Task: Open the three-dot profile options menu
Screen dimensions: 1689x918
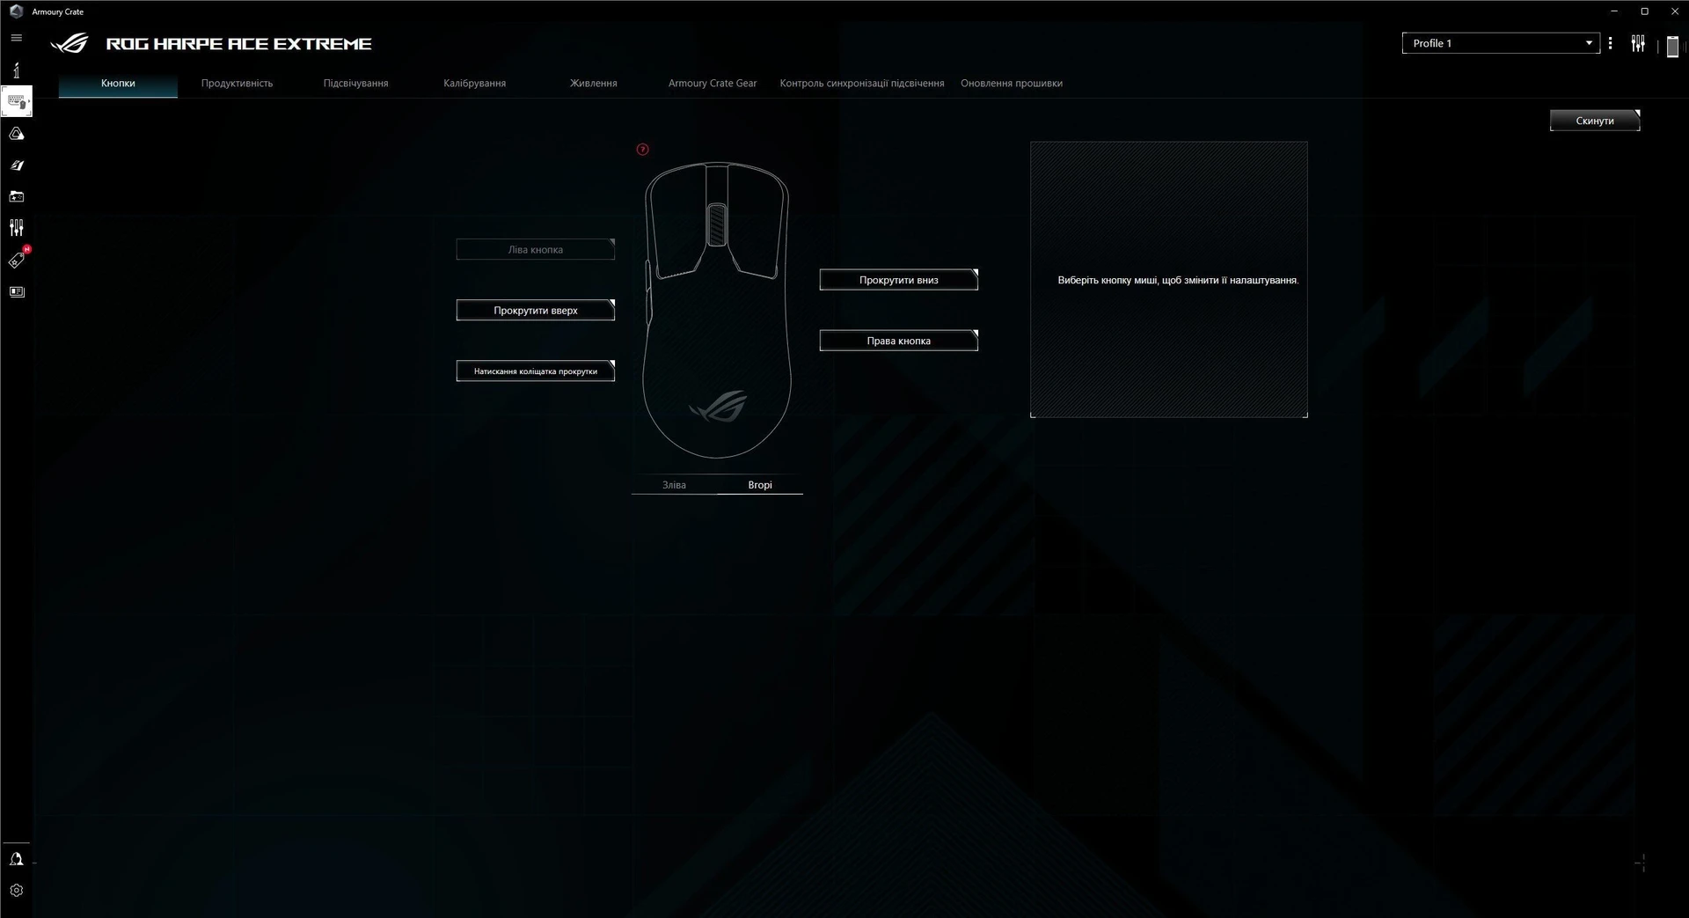Action: tap(1610, 43)
